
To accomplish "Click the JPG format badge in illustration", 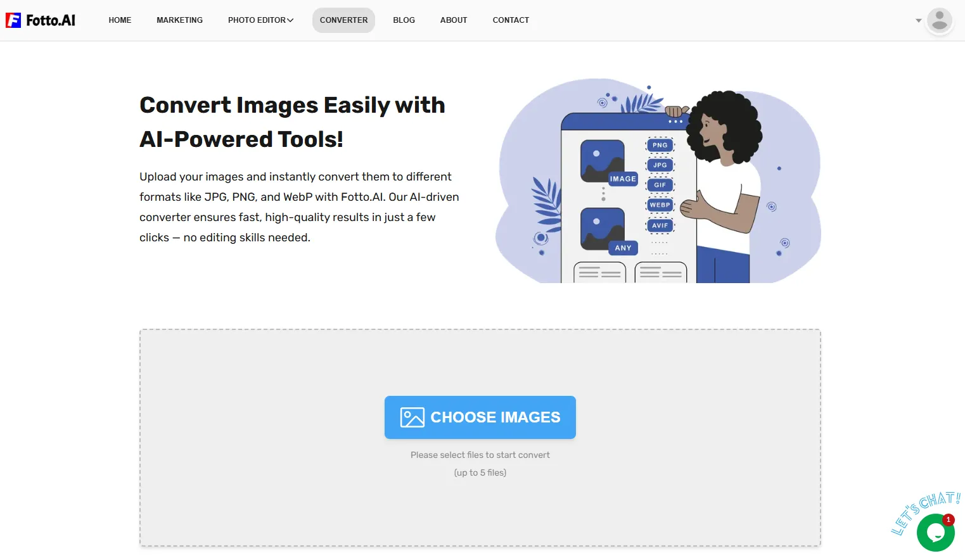I will tap(660, 165).
